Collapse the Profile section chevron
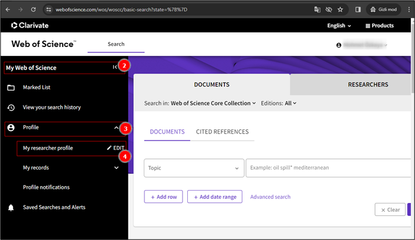Image resolution: width=415 pixels, height=240 pixels. 116,128
